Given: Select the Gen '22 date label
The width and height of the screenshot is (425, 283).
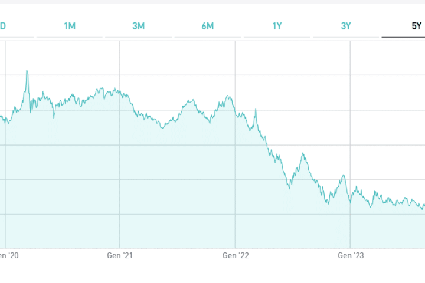Looking at the screenshot, I should (x=236, y=256).
